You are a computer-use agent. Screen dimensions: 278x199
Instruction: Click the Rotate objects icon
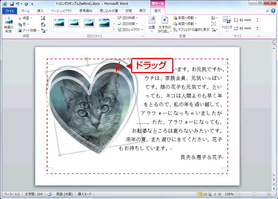click(214, 30)
